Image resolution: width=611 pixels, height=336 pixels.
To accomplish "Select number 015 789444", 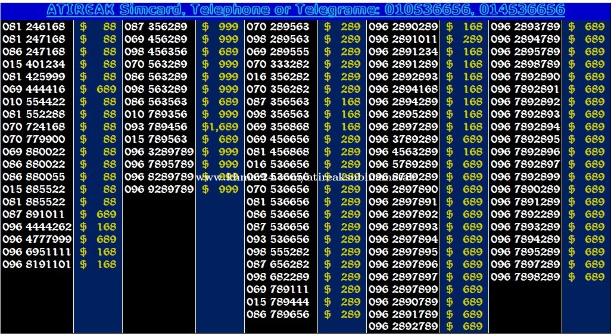I will point(278,301).
